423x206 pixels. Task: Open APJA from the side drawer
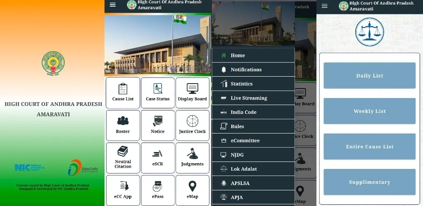(253, 197)
